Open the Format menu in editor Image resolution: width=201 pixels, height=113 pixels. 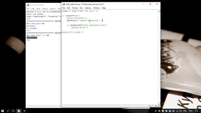coord(75,8)
